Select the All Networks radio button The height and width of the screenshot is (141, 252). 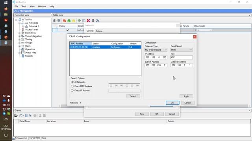tap(72, 82)
